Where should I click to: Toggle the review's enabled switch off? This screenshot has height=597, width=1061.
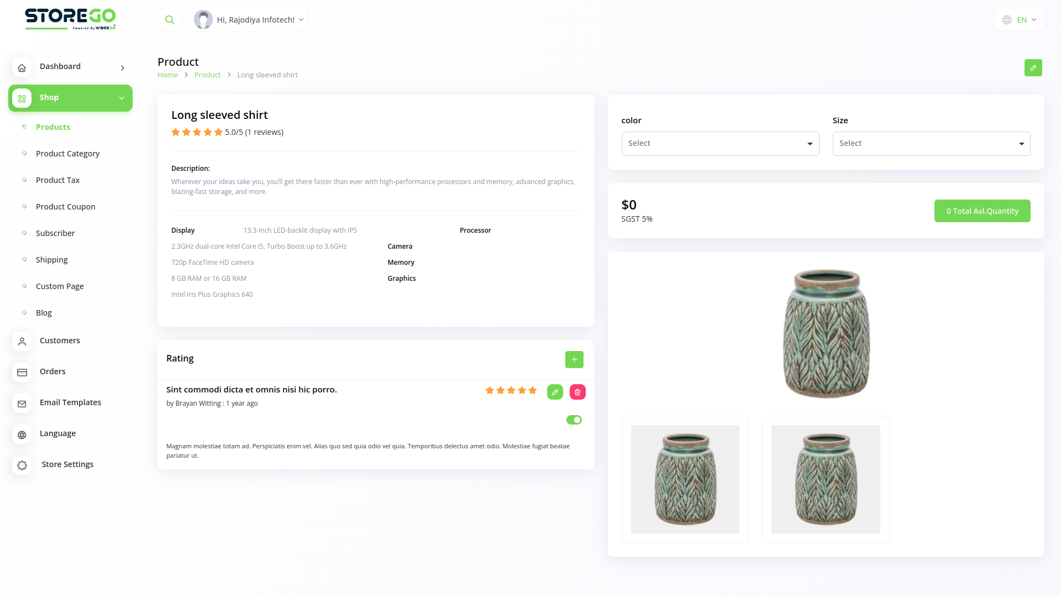coord(574,420)
